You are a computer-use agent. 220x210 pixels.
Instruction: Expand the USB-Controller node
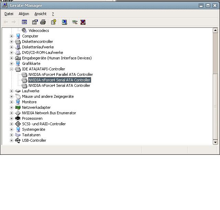point(11,140)
